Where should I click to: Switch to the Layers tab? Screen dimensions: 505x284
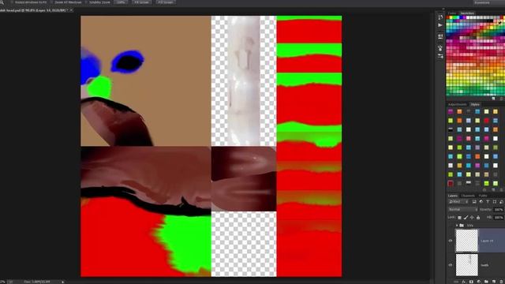click(453, 196)
